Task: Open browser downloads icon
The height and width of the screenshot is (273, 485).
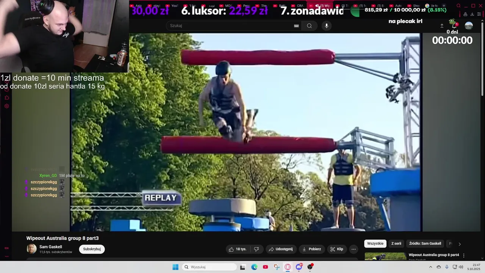Action: [472, 14]
